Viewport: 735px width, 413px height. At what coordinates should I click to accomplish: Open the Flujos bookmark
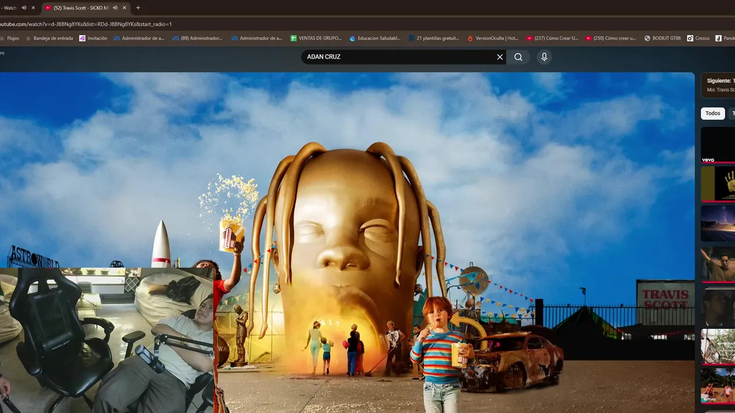(10, 38)
